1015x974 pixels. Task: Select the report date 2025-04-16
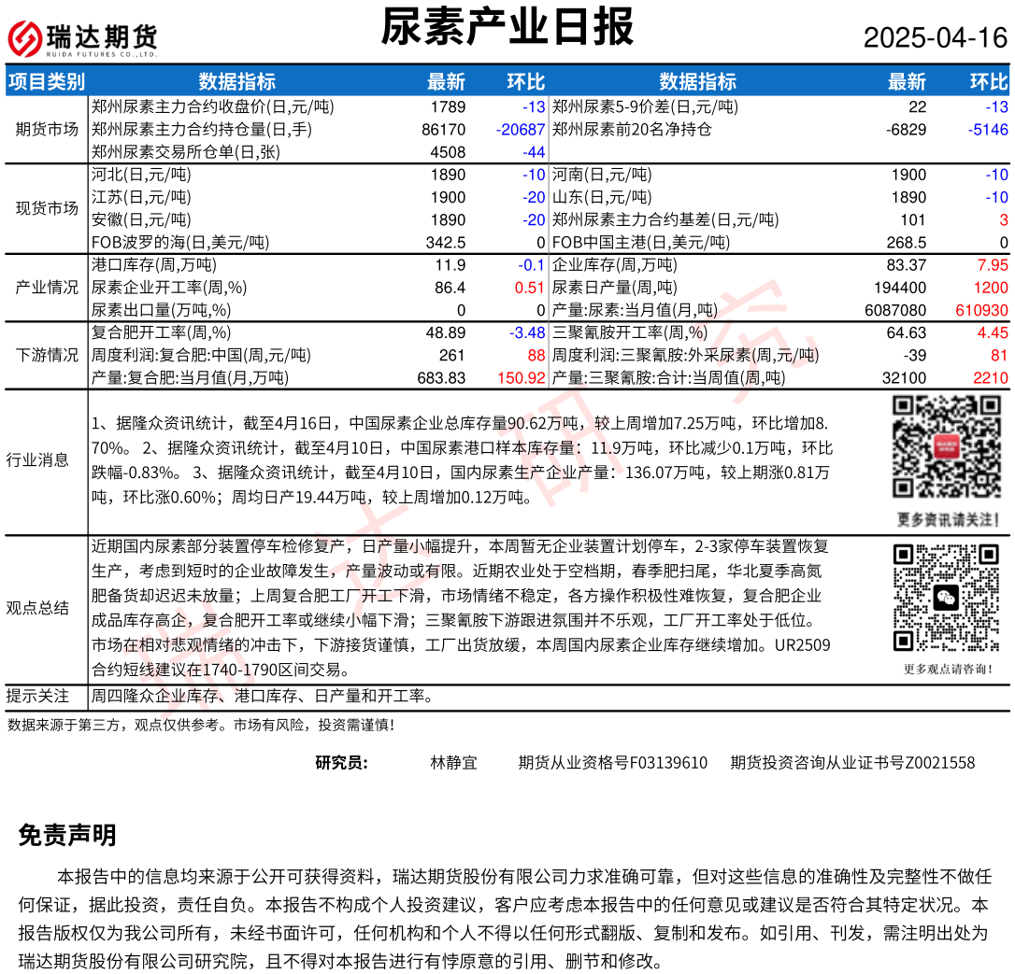point(935,37)
